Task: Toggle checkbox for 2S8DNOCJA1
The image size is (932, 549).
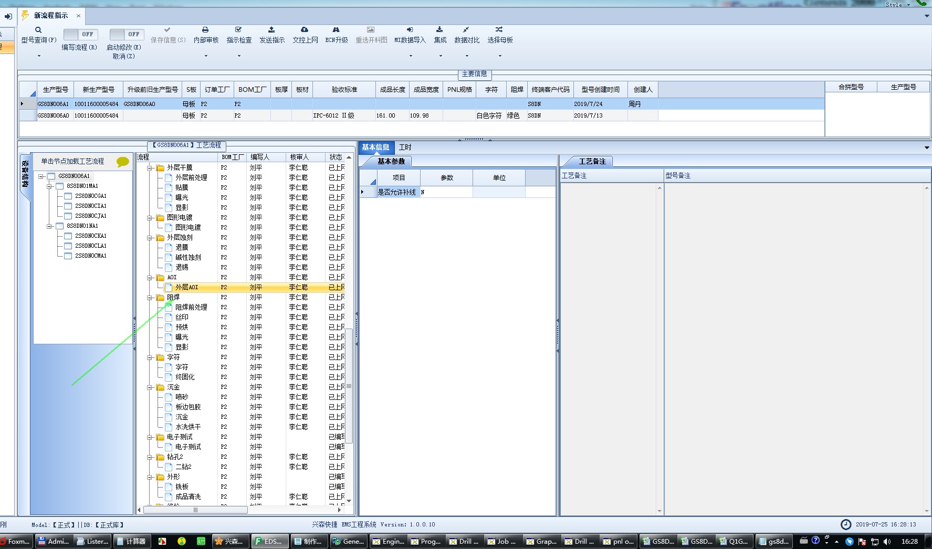Action: pos(68,216)
